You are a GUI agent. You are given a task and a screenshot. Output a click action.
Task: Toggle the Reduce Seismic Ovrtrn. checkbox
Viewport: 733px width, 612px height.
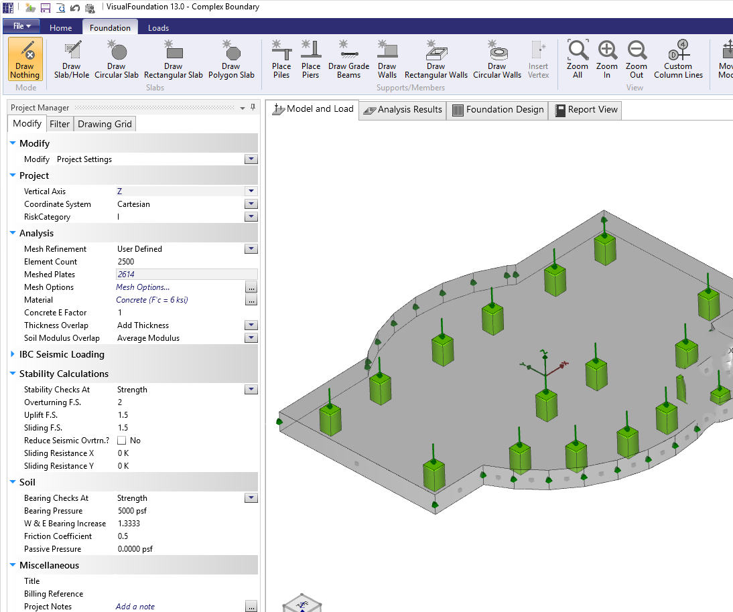click(x=121, y=441)
